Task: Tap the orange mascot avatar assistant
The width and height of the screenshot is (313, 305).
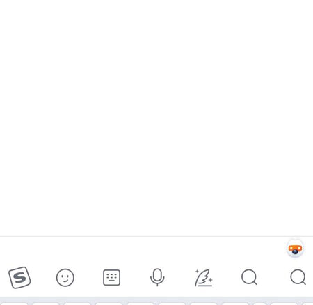Action: [295, 249]
